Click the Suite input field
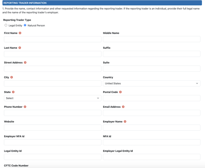Screen dimensions: 205x168 click(x=152, y=69)
